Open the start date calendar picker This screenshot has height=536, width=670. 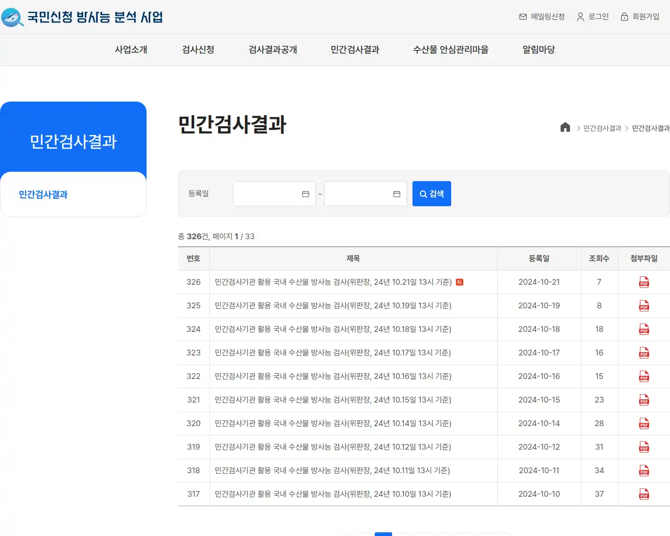coord(306,194)
